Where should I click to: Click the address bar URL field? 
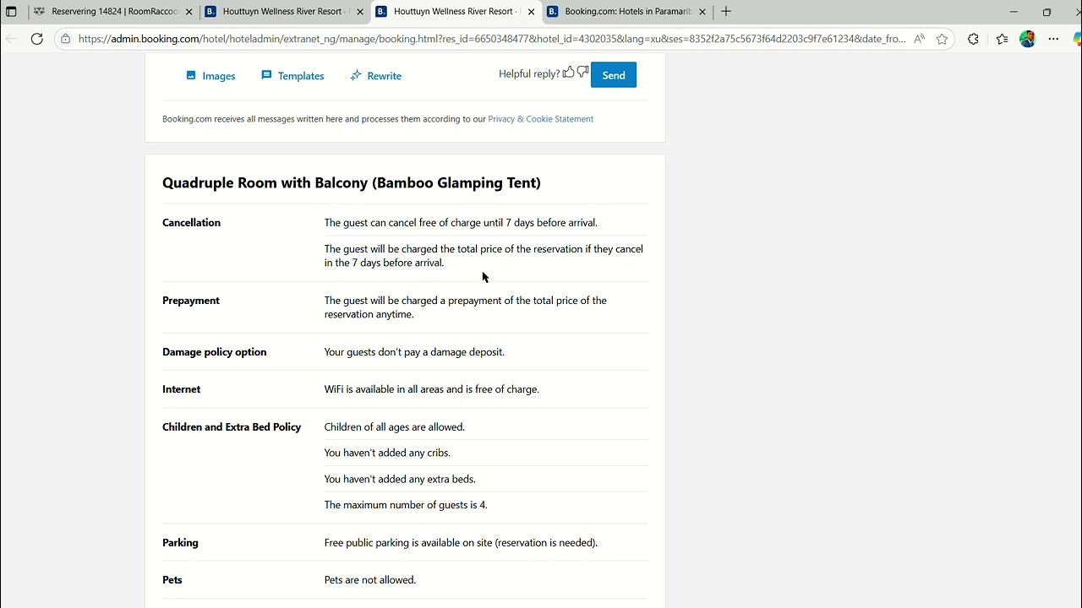[490, 39]
